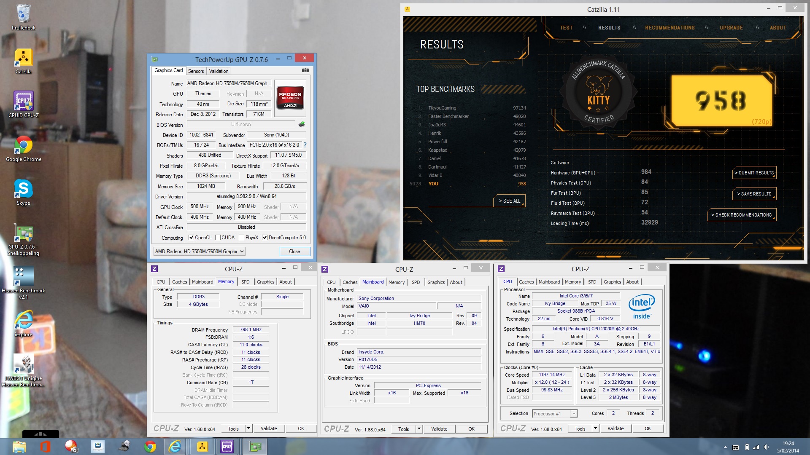Viewport: 810px width, 455px height.
Task: Click SUBMIT RESULTS in Catzilla
Action: point(754,173)
